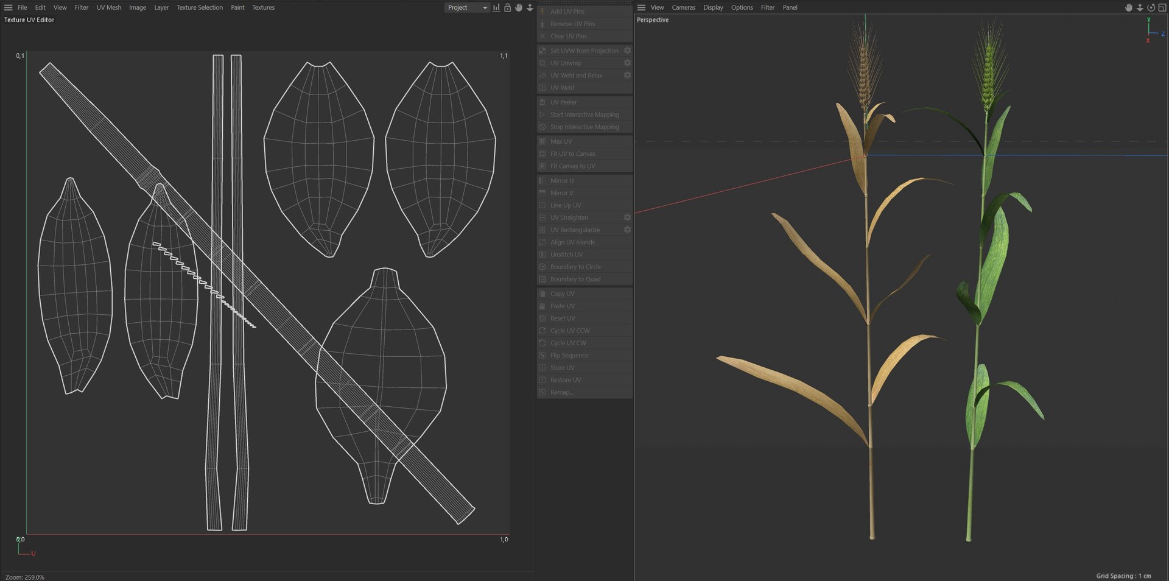Click the UV Peeler icon
Image resolution: width=1169 pixels, height=581 pixels.
542,102
